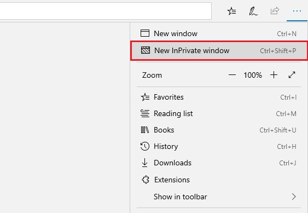Click the Downloads arrow icon
Image resolution: width=308 pixels, height=213 pixels.
(x=145, y=163)
